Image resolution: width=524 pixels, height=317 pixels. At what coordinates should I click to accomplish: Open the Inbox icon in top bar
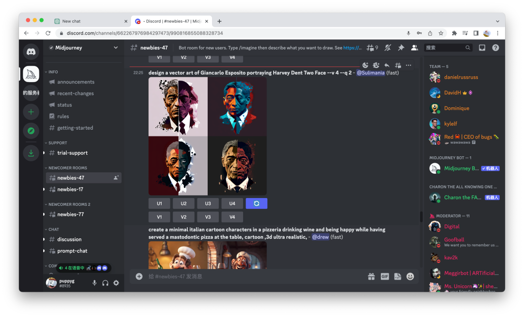(x=482, y=48)
